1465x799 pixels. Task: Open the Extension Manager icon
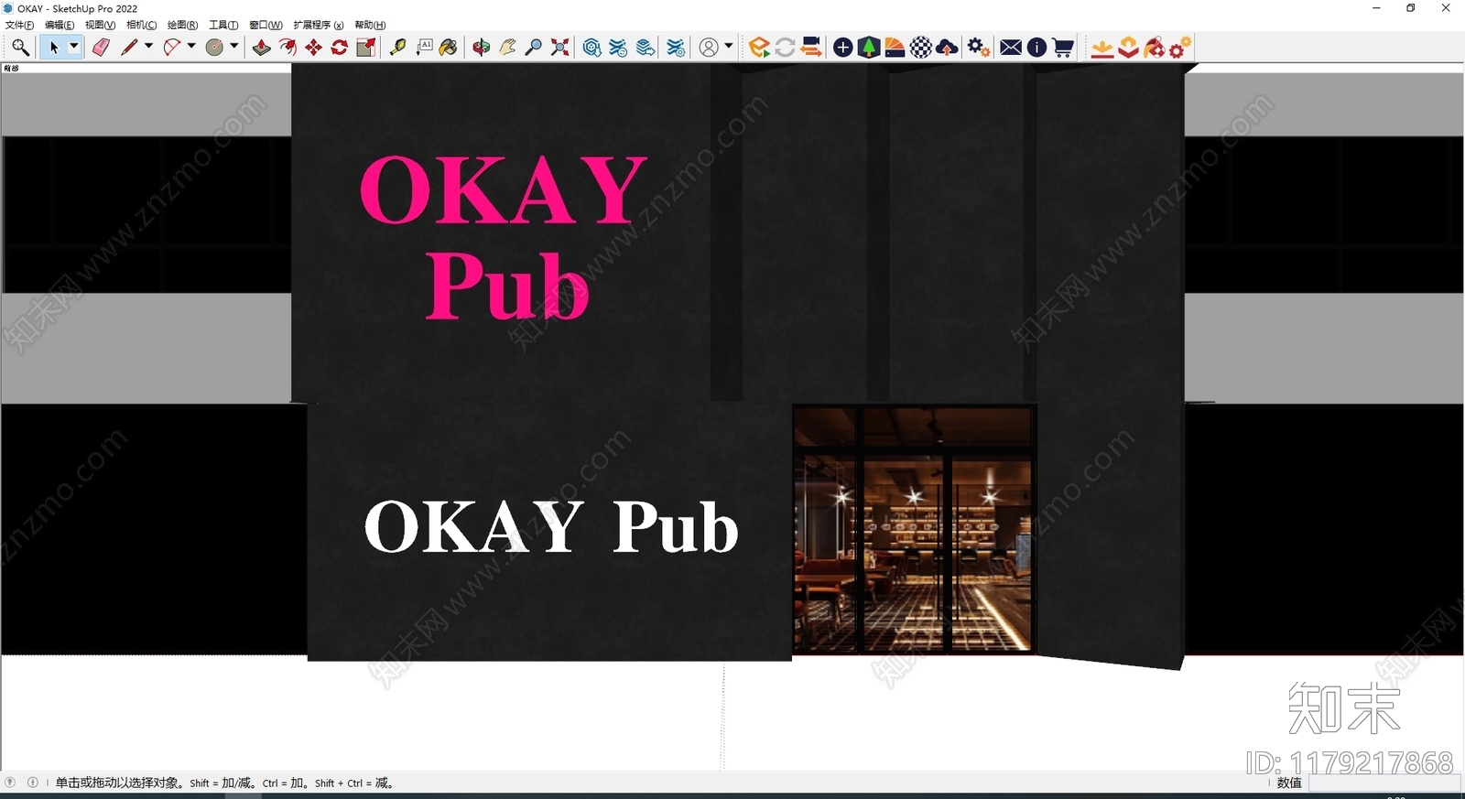pos(677,48)
